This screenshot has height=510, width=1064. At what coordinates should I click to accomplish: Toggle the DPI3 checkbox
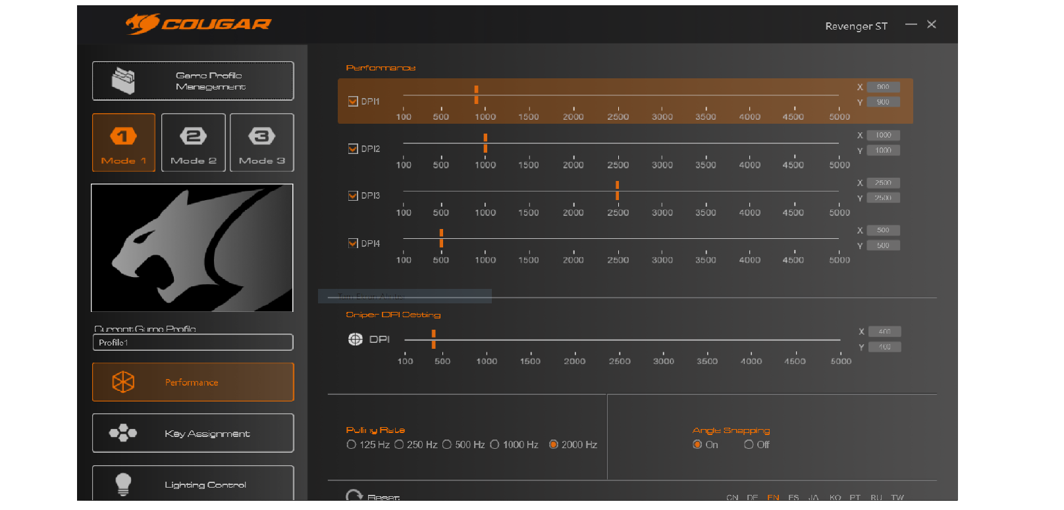[x=353, y=195]
